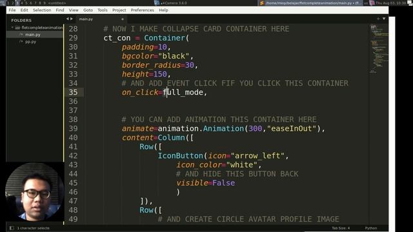The height and width of the screenshot is (232, 413).
Task: Go to previous tab with left arrow
Action: click(x=67, y=19)
